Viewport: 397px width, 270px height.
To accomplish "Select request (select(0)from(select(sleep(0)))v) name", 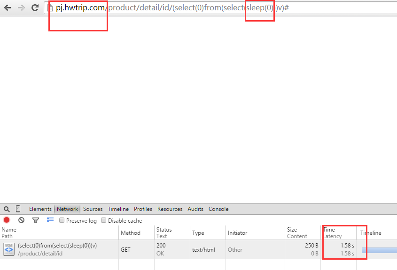I will point(57,246).
